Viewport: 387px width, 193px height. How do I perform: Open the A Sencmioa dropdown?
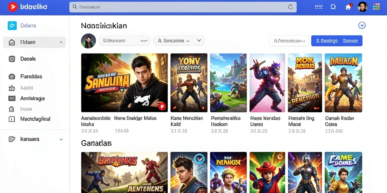click(179, 41)
